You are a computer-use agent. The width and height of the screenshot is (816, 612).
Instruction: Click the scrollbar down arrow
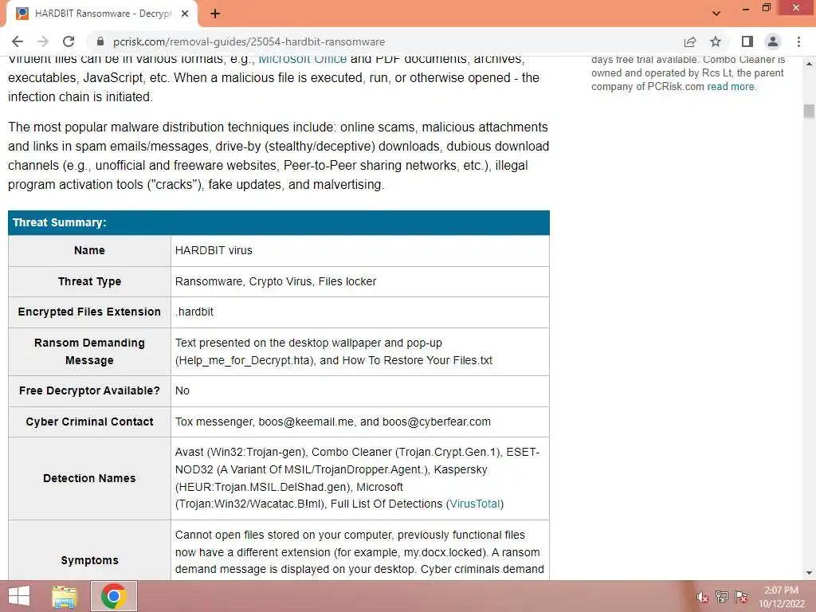coord(809,573)
